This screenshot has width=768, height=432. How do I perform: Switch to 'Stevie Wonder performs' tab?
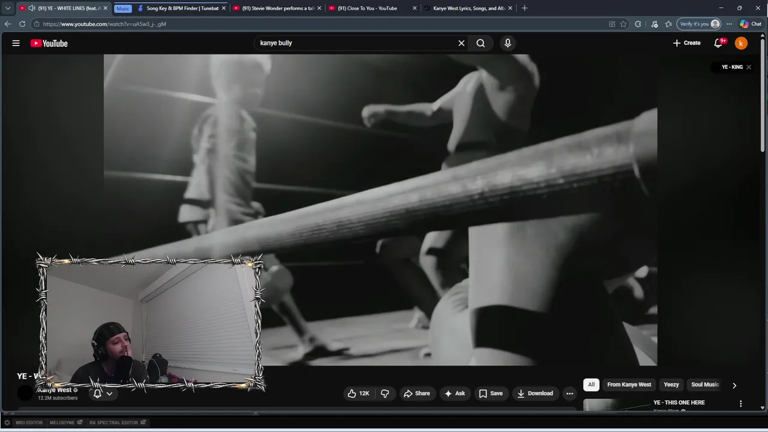tap(278, 8)
